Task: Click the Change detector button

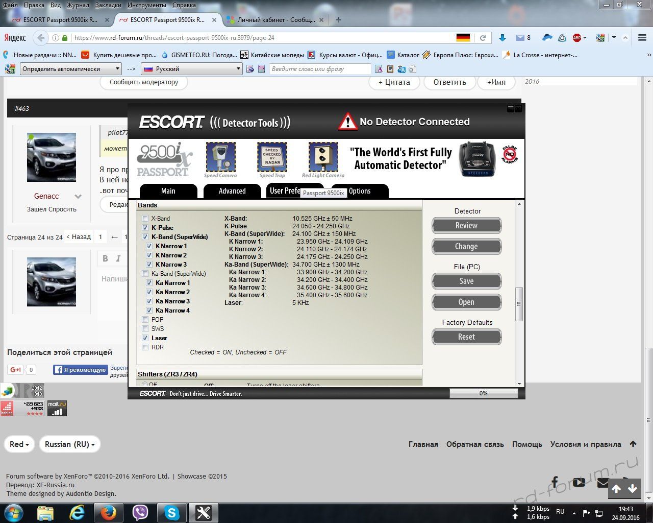Action: click(466, 247)
